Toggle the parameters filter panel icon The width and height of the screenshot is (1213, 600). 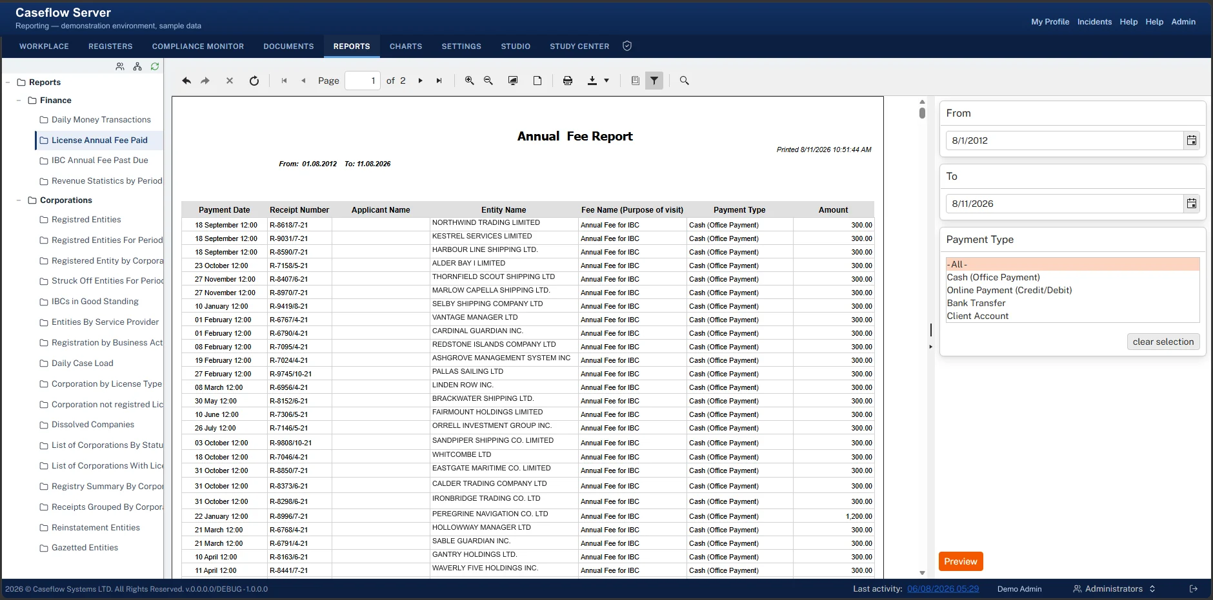click(x=654, y=81)
